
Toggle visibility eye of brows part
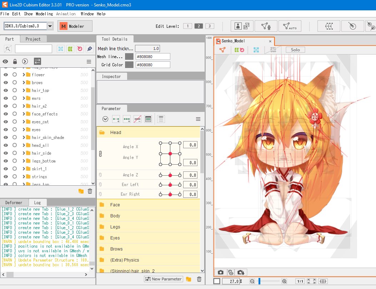point(5,83)
